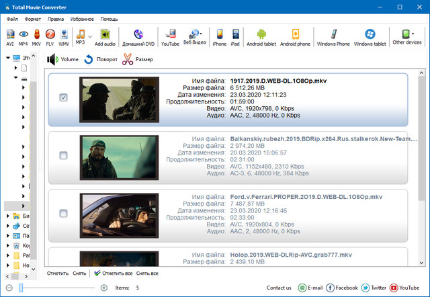This screenshot has width=430, height=297.
Task: Click the Поворот rotate tool
Action: 99,60
